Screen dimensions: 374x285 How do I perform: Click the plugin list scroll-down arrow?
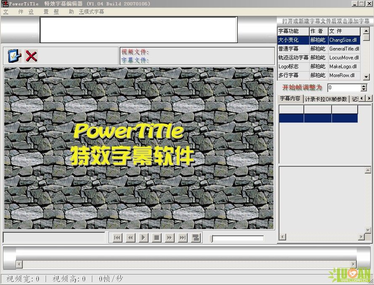point(366,77)
